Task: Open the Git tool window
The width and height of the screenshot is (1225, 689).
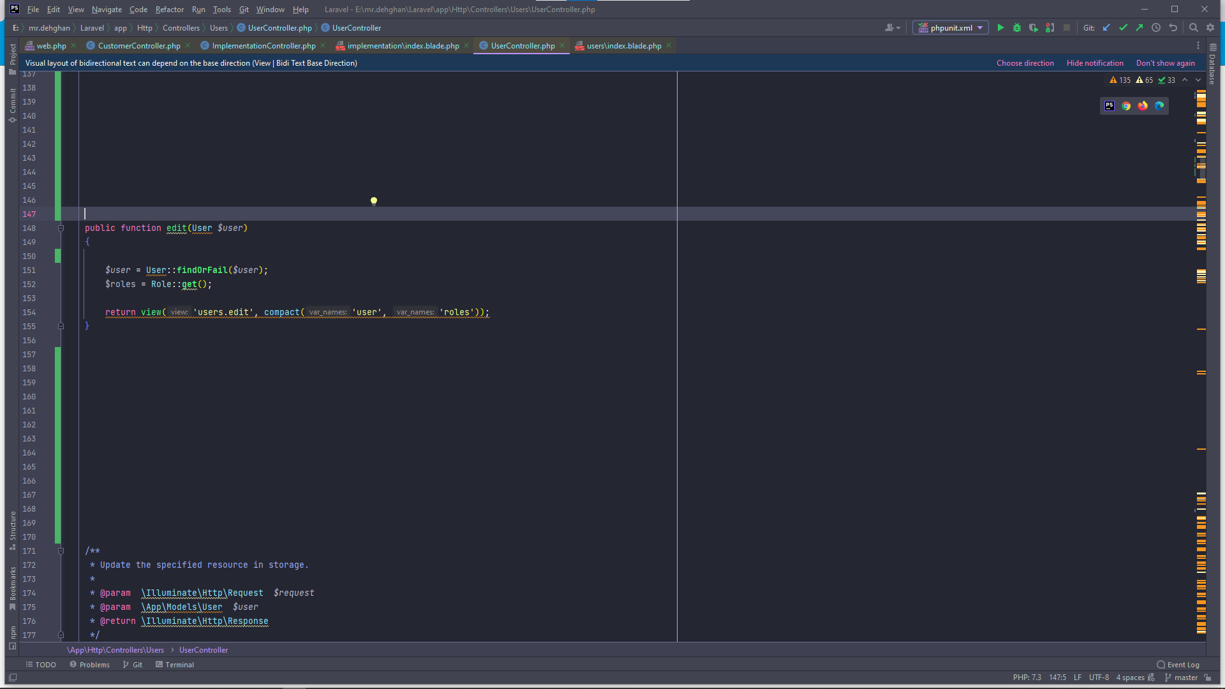Action: point(133,665)
